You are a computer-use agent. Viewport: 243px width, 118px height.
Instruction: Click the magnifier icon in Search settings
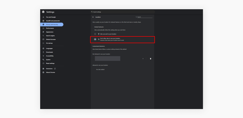tap(92, 12)
